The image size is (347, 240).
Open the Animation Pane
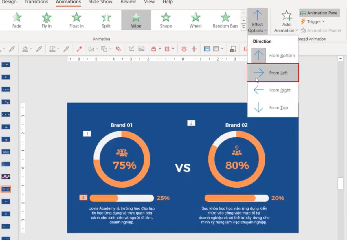pyautogui.click(x=319, y=13)
